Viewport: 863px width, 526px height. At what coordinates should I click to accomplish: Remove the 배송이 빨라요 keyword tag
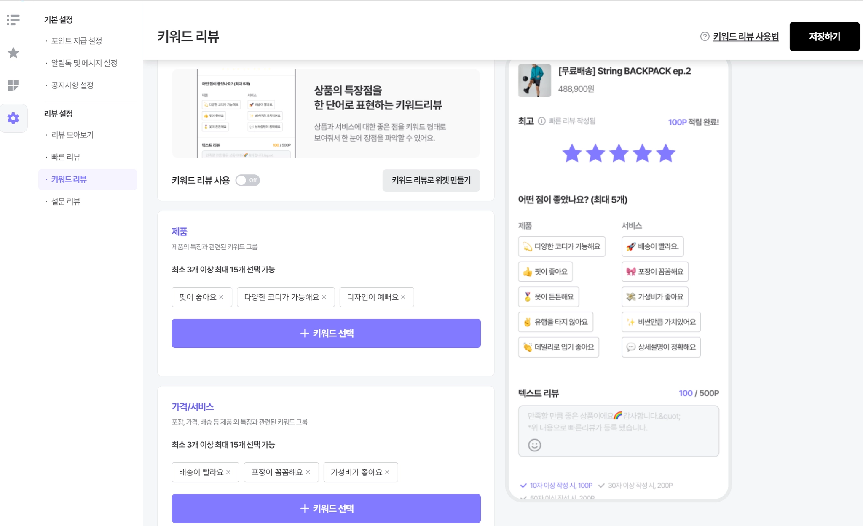click(x=228, y=472)
